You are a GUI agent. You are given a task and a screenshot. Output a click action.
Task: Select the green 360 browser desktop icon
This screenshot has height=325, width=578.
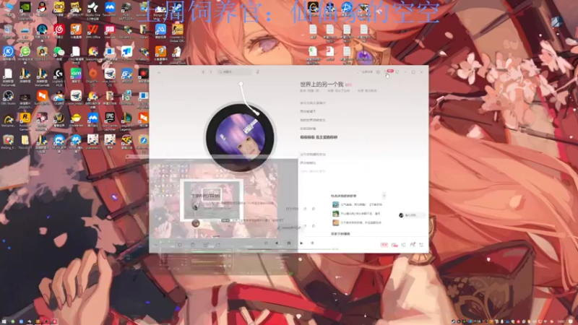pyautogui.click(x=25, y=53)
